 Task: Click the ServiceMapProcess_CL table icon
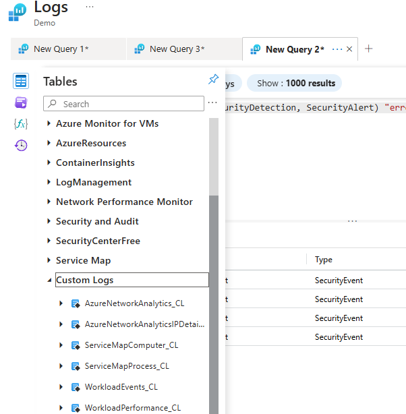click(x=76, y=366)
